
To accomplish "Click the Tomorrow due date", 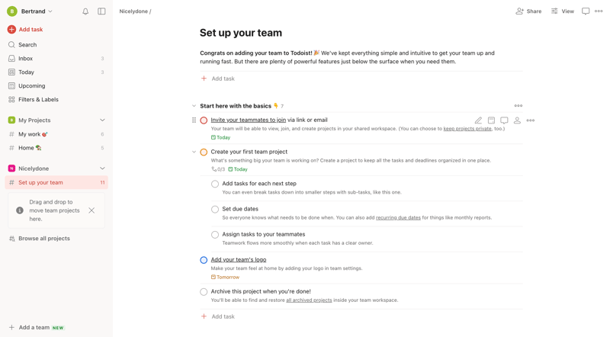I will [225, 277].
